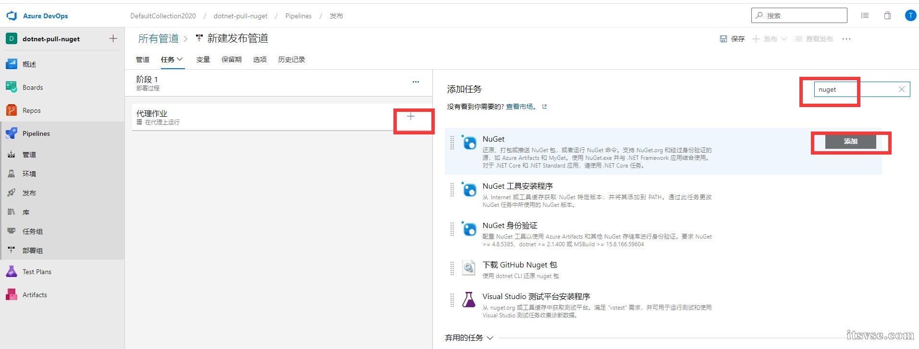Expand the 弃用的任务 section

[469, 337]
